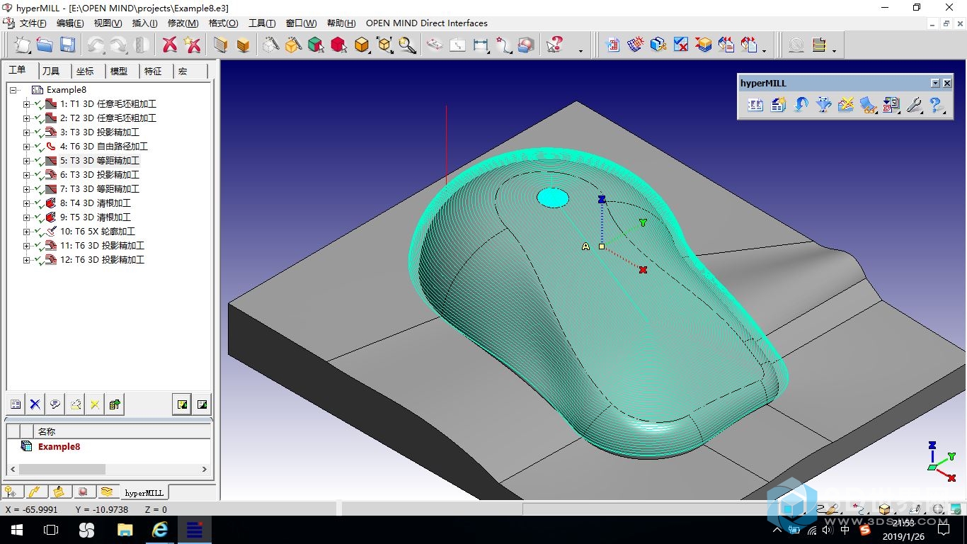967x544 pixels.
Task: Toggle the checkmark for job 8: T4 3D
Action: coord(38,203)
